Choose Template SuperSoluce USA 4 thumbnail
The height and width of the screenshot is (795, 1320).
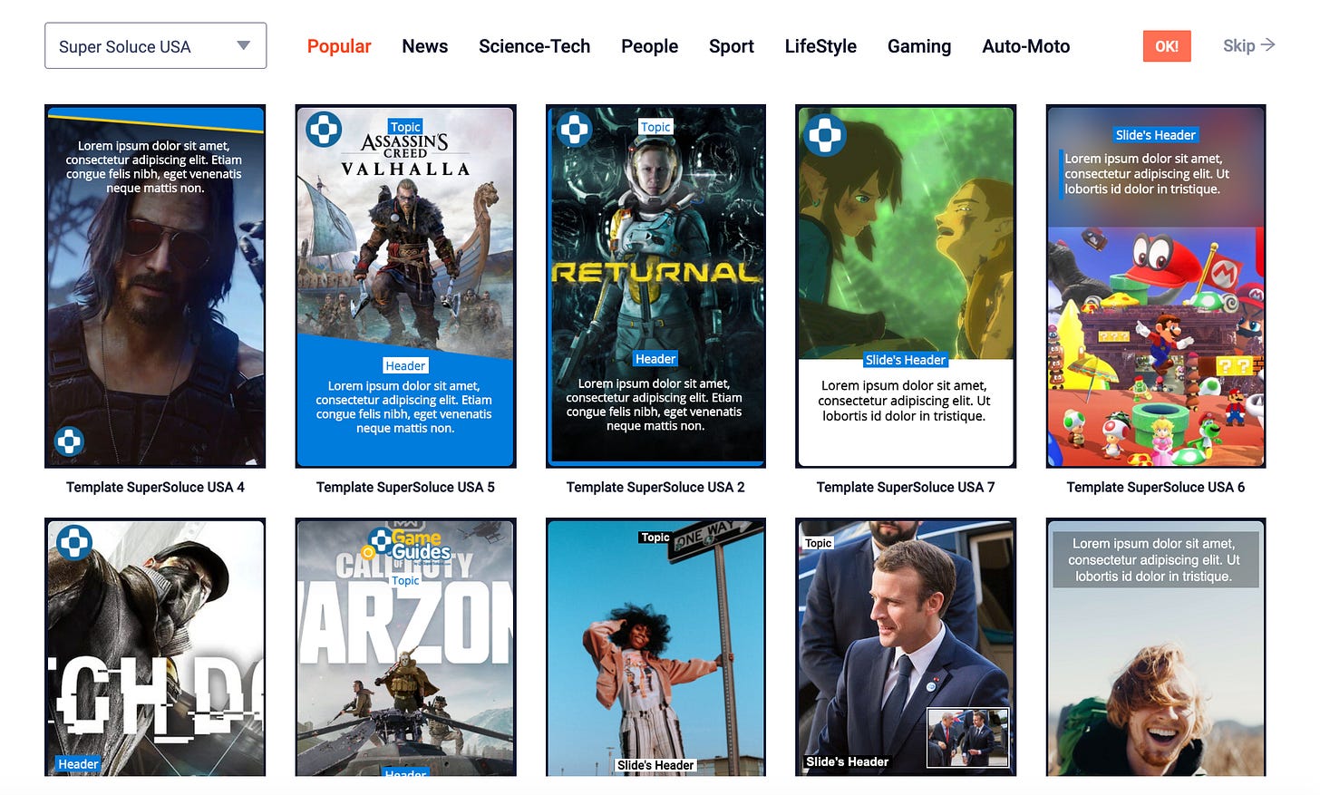point(155,286)
